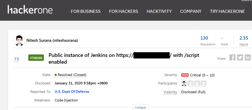This screenshot has width=252, height=110.
Task: Go to HACKTIVITY page
Action: point(159,11)
